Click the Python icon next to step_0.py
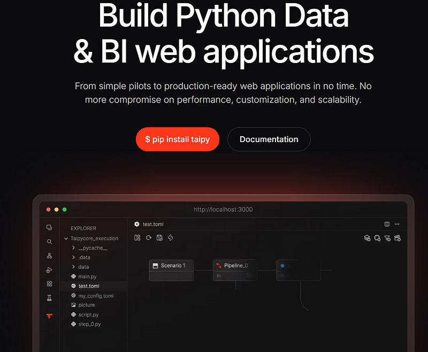The height and width of the screenshot is (352, 428). pos(73,324)
